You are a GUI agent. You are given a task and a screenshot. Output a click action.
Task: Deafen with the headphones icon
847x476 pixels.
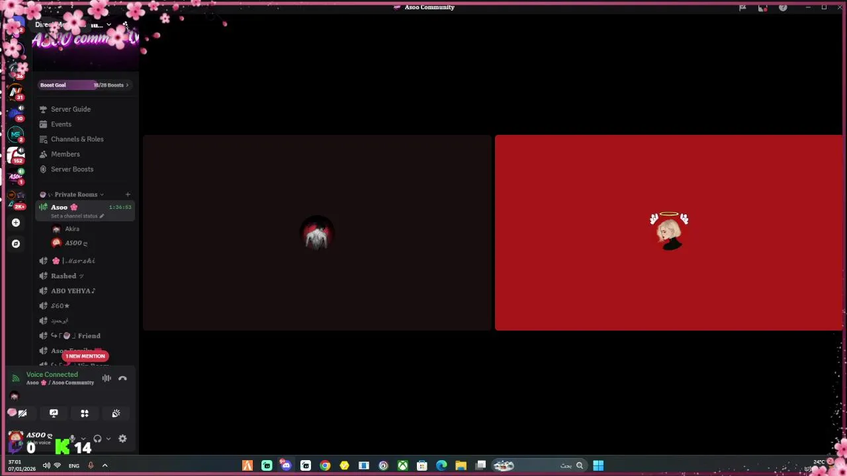point(97,438)
